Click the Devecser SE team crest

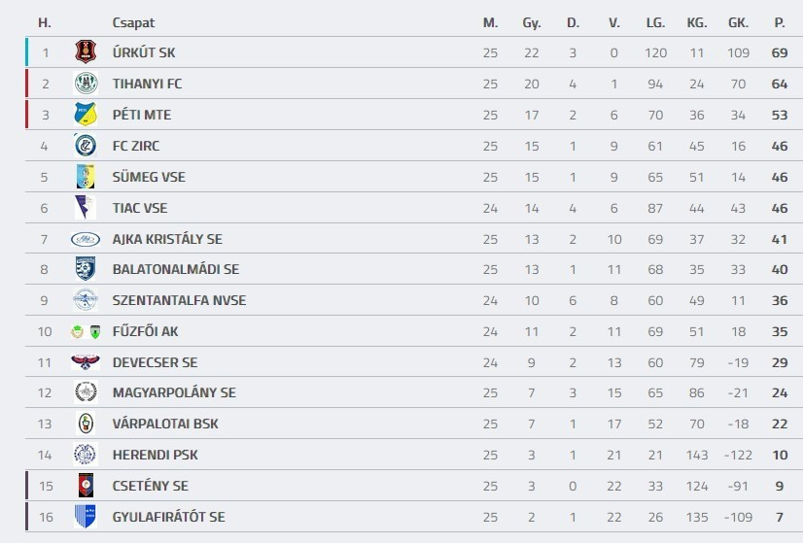86,362
